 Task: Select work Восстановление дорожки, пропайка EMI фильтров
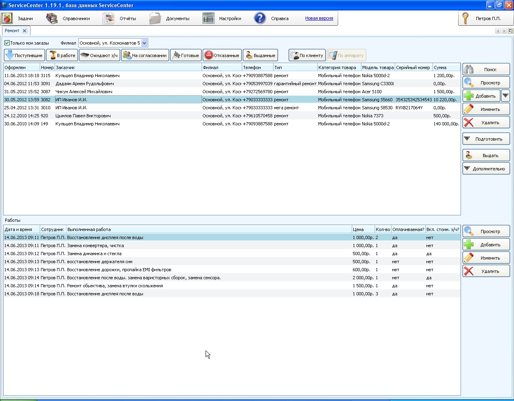tap(232, 270)
